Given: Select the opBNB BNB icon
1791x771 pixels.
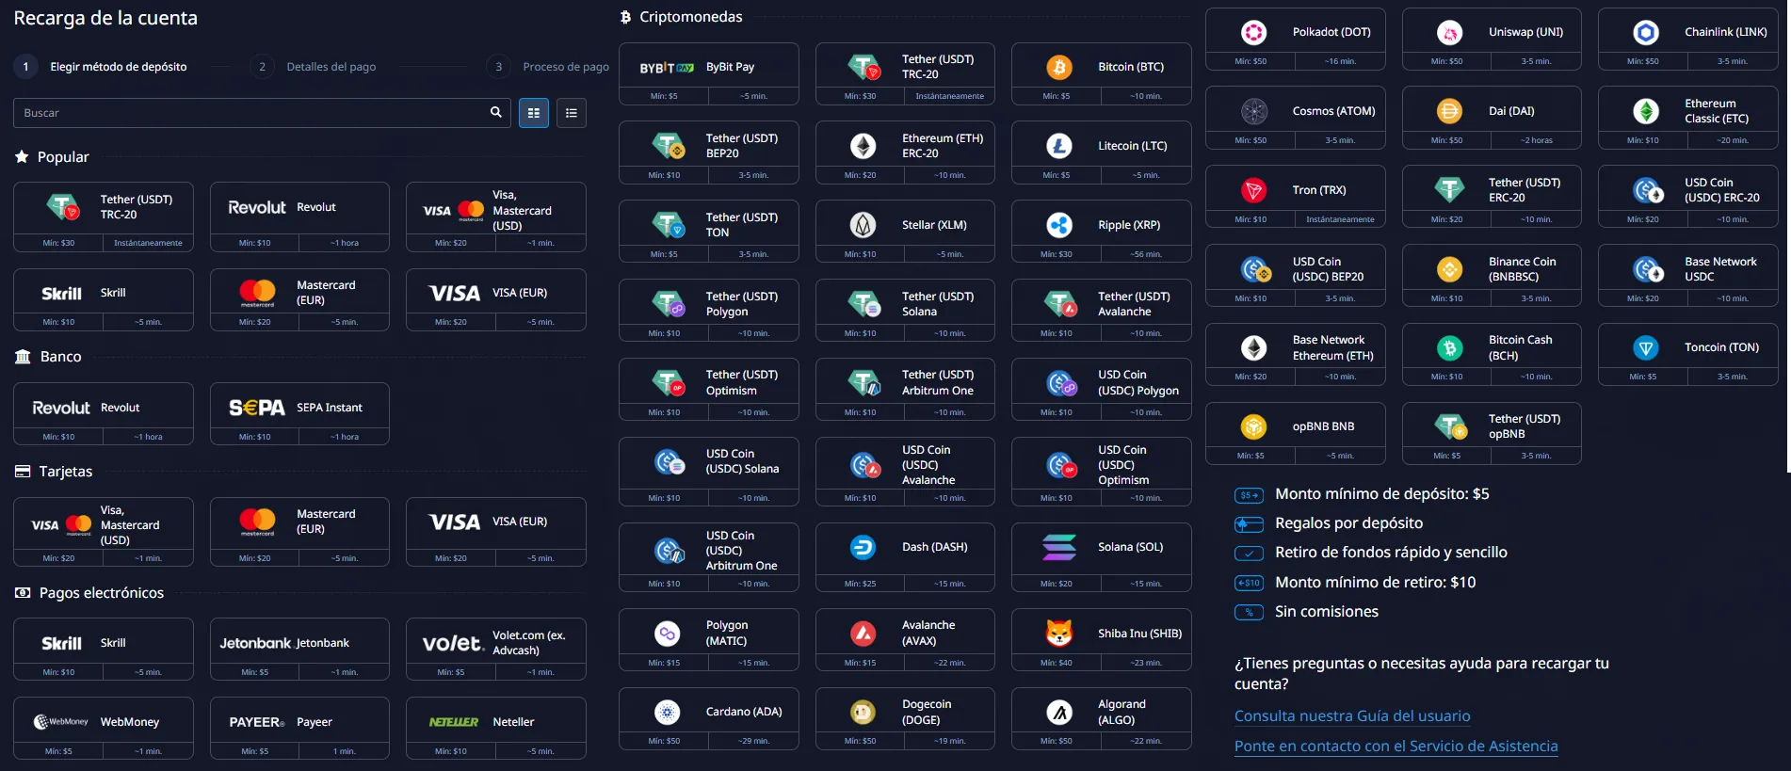Looking at the screenshot, I should pos(1253,426).
